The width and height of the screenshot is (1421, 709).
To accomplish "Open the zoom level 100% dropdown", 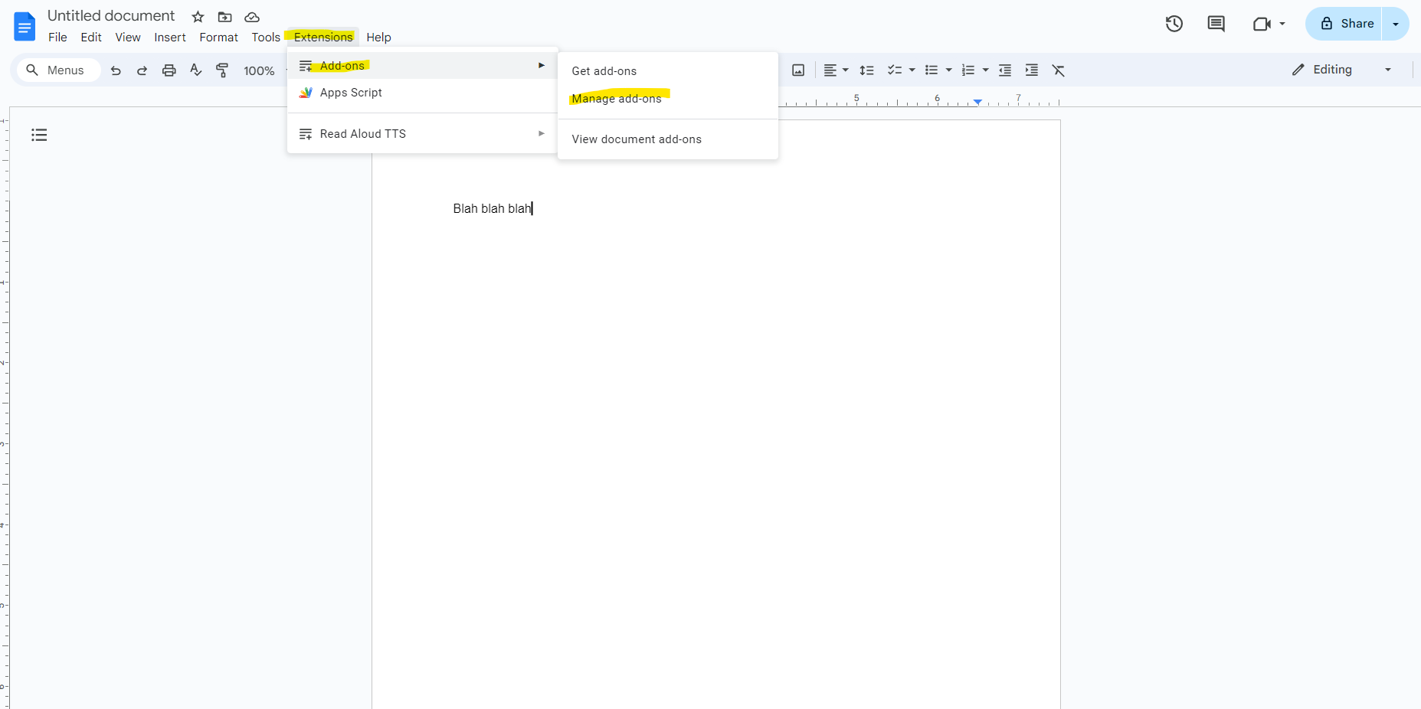I will pyautogui.click(x=260, y=70).
